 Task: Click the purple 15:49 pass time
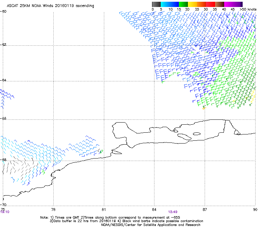[173, 212]
